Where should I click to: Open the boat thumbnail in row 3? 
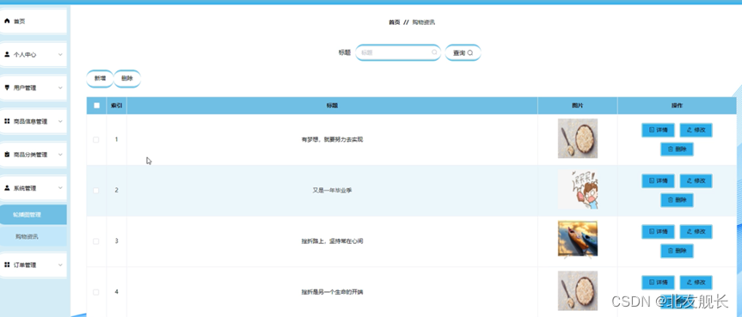pyautogui.click(x=577, y=240)
